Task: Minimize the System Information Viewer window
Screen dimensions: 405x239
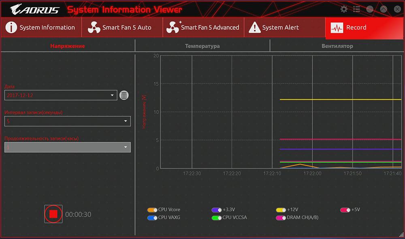Action: [370, 9]
